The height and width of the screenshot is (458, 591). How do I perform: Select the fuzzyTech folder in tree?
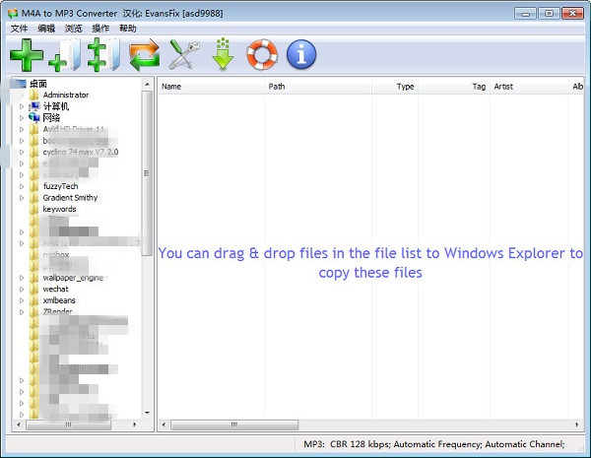(x=59, y=186)
